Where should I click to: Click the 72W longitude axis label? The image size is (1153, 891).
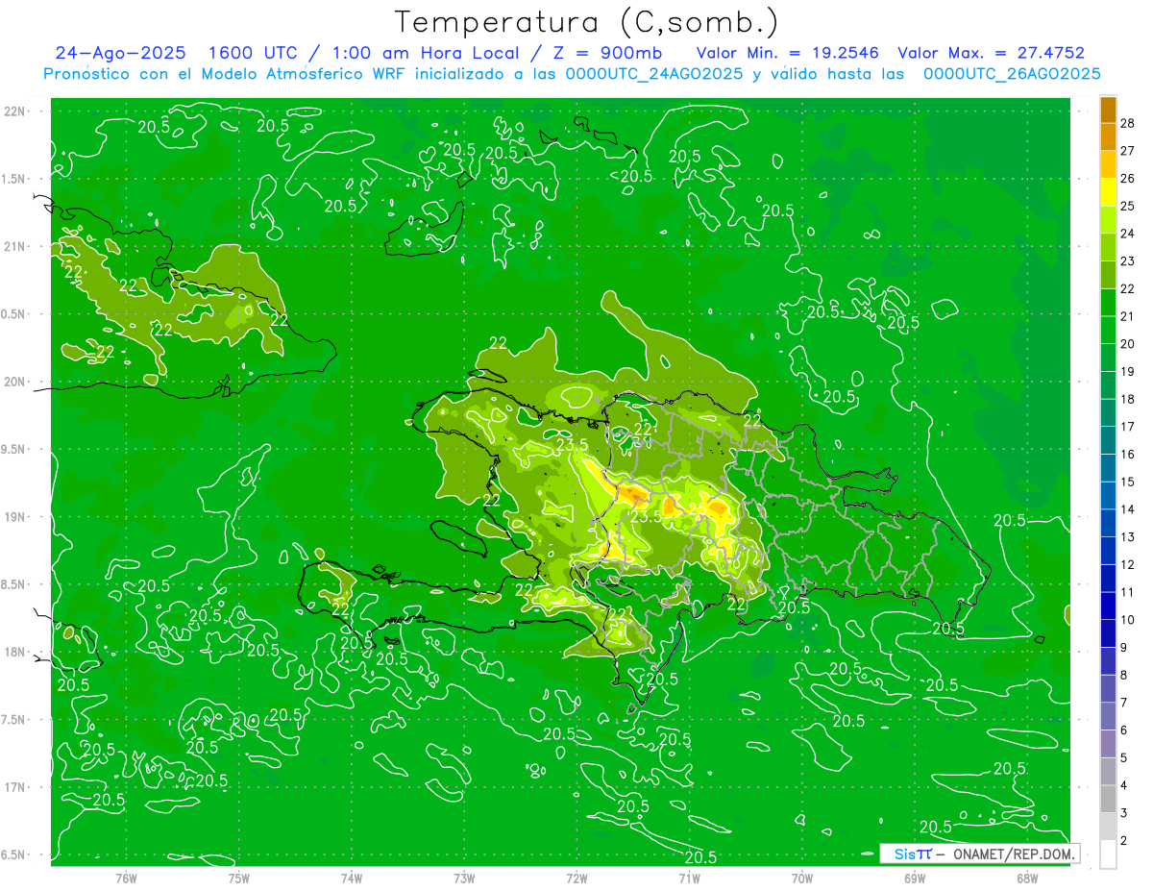[x=576, y=878]
